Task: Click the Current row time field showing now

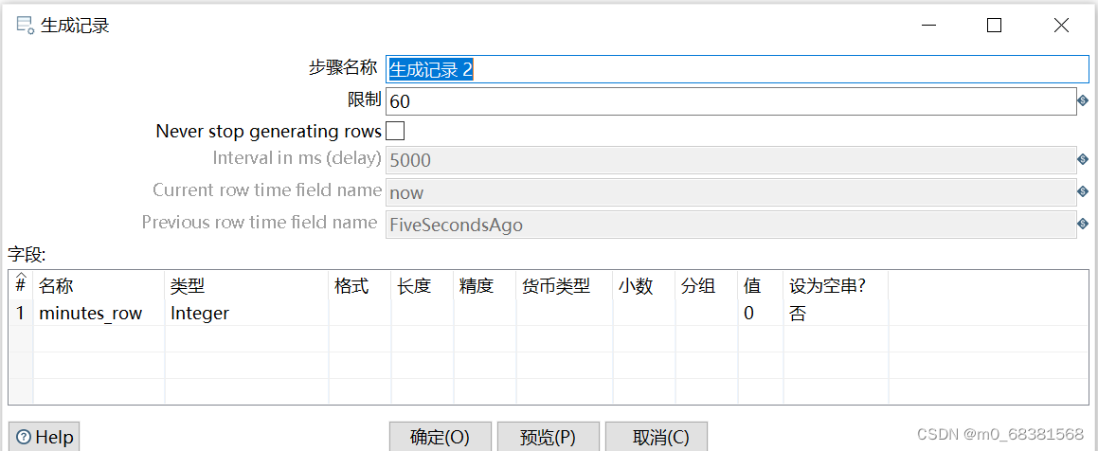Action: pyautogui.click(x=730, y=192)
